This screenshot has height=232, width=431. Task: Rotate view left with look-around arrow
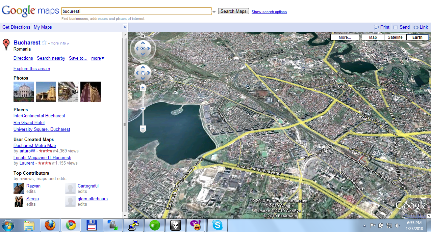click(137, 49)
